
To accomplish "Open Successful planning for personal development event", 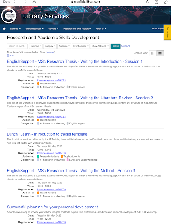I will tap(52, 207).
